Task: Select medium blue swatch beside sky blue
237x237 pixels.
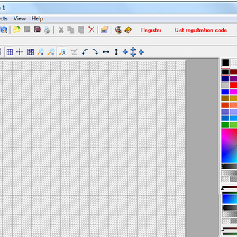Action: point(225,118)
